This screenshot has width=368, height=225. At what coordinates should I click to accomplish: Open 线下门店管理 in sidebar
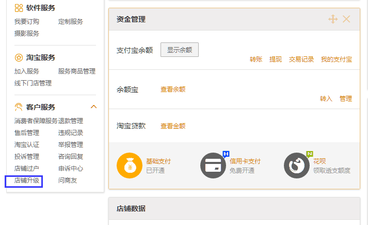click(x=33, y=83)
